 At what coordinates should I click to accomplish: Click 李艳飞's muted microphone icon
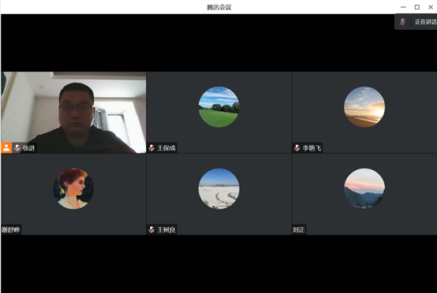pyautogui.click(x=297, y=148)
